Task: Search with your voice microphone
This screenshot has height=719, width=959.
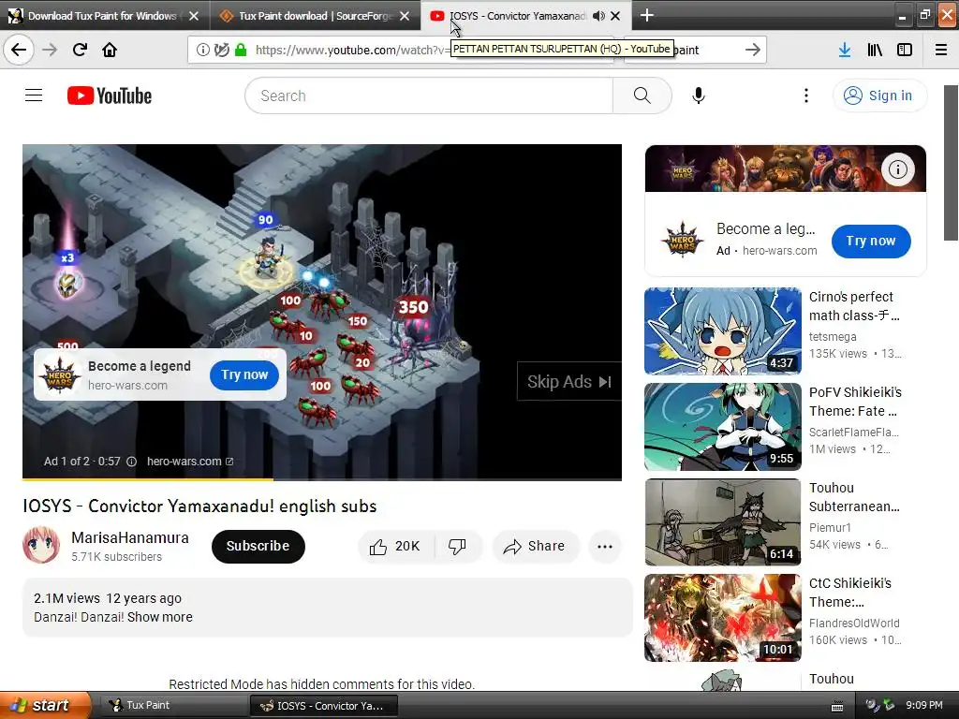Action: (699, 95)
